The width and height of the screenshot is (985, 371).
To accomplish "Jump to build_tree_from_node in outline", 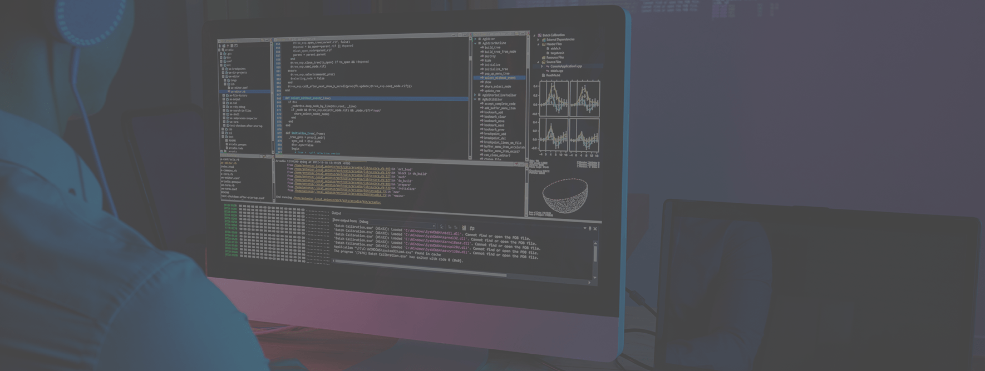I will click(500, 52).
